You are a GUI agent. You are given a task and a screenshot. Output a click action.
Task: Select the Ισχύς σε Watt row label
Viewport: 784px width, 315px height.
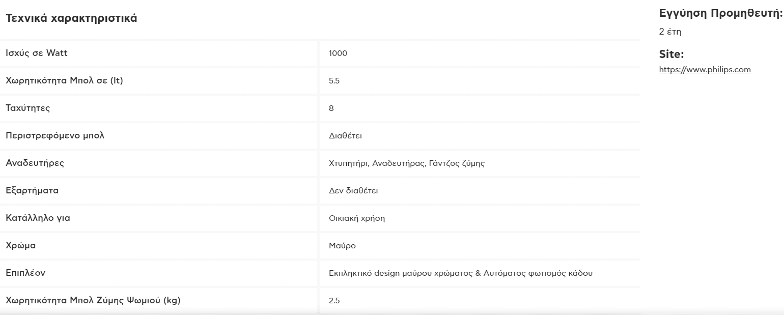[x=37, y=53]
